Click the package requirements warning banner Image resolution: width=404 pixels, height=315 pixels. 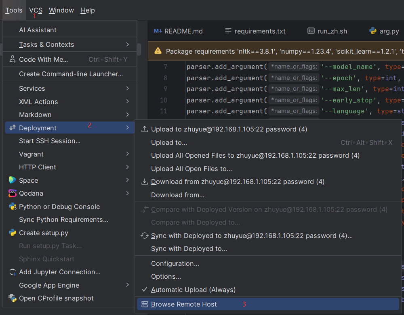tap(279, 51)
